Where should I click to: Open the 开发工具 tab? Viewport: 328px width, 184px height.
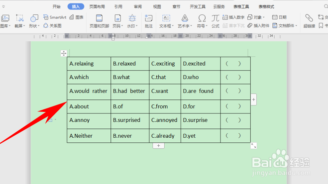coord(198,6)
